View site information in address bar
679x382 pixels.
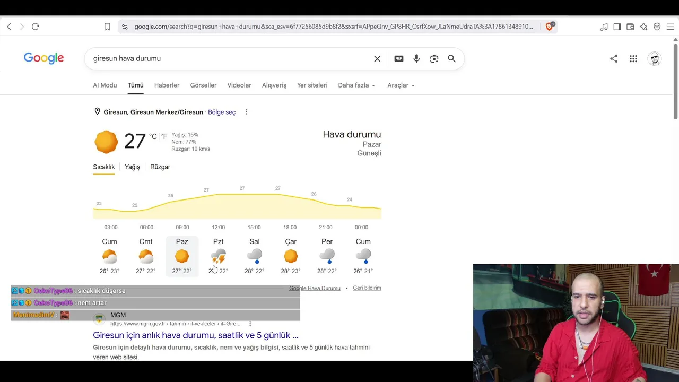tap(125, 27)
